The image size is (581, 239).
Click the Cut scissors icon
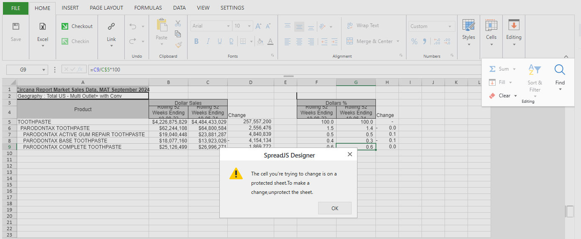pyautogui.click(x=178, y=23)
